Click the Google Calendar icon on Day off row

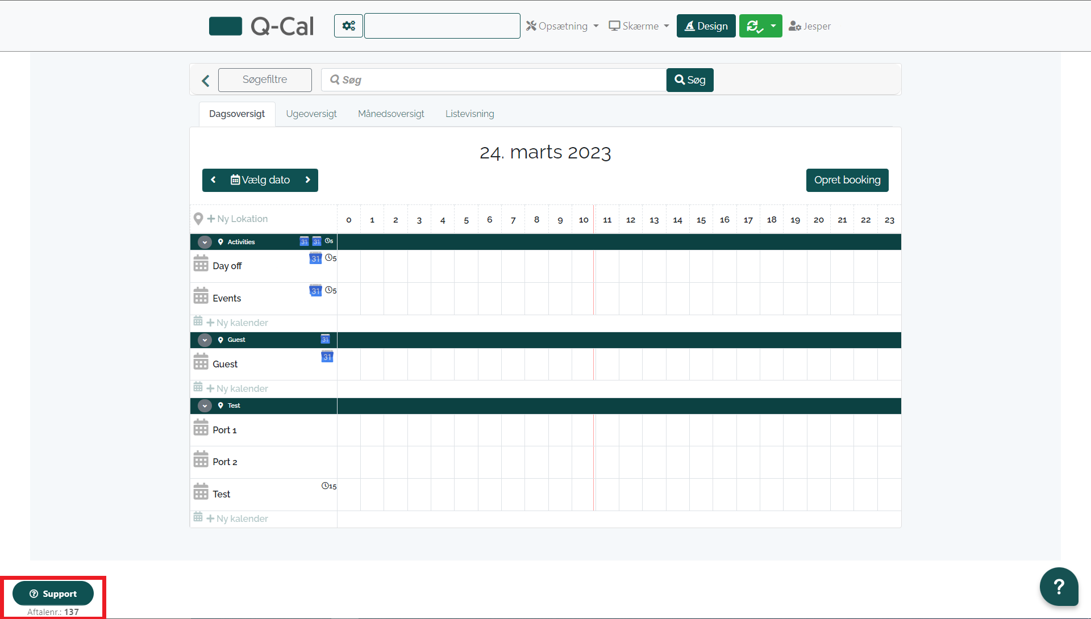pos(315,258)
